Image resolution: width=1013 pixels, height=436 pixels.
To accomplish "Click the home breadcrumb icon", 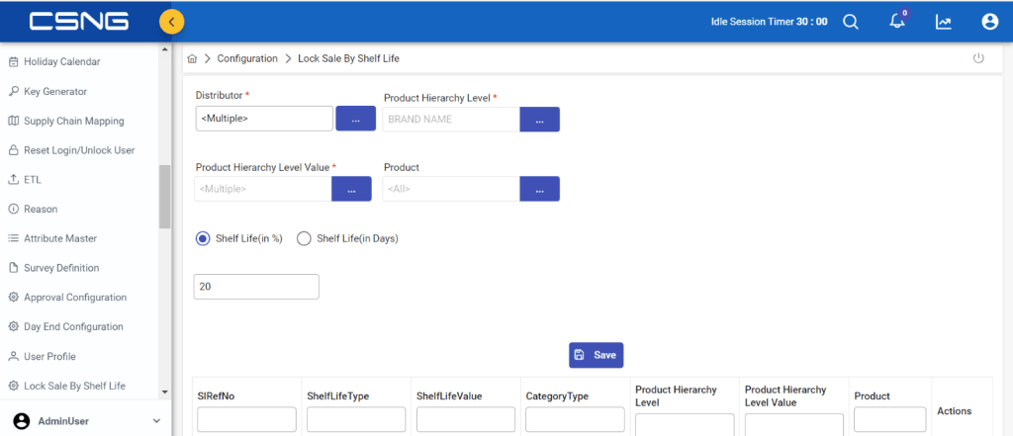I will point(192,58).
